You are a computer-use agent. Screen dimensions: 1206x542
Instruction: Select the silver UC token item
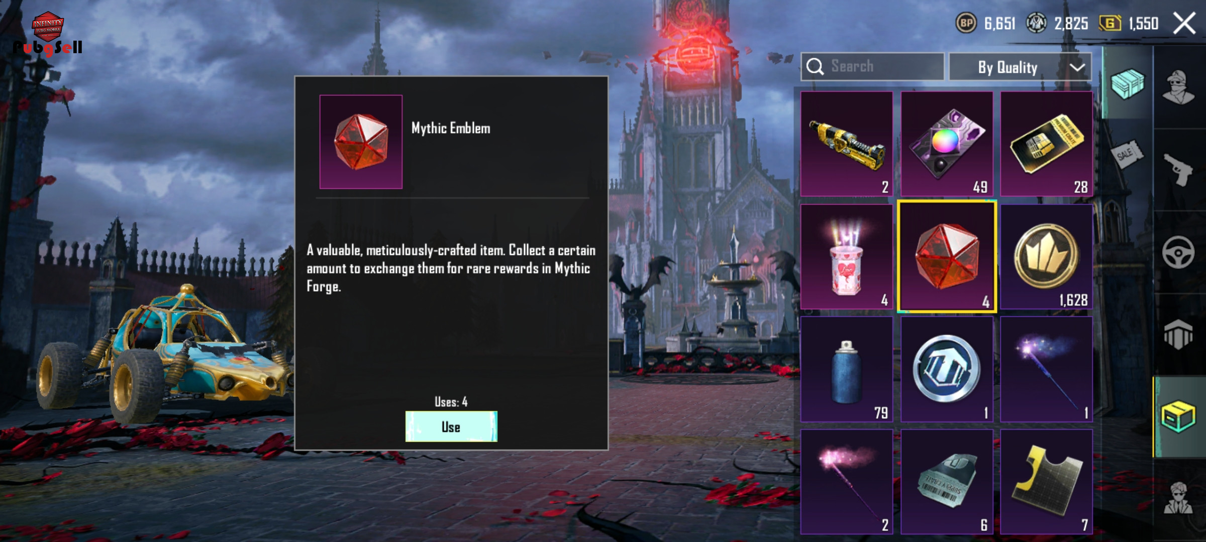point(947,369)
